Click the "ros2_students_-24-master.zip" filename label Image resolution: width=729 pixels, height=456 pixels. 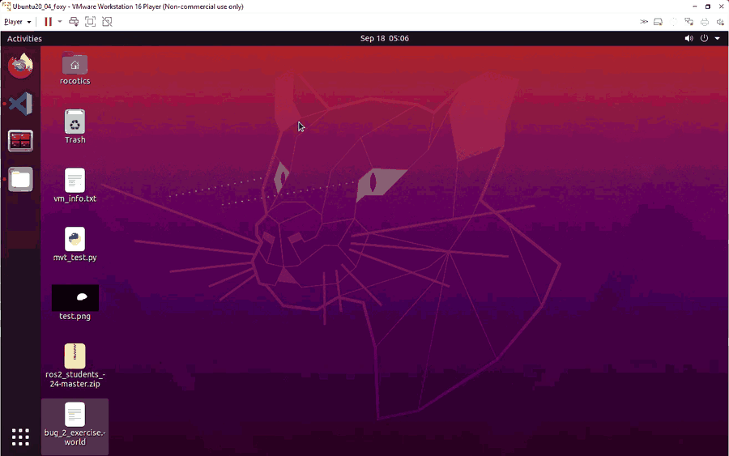pyautogui.click(x=75, y=379)
